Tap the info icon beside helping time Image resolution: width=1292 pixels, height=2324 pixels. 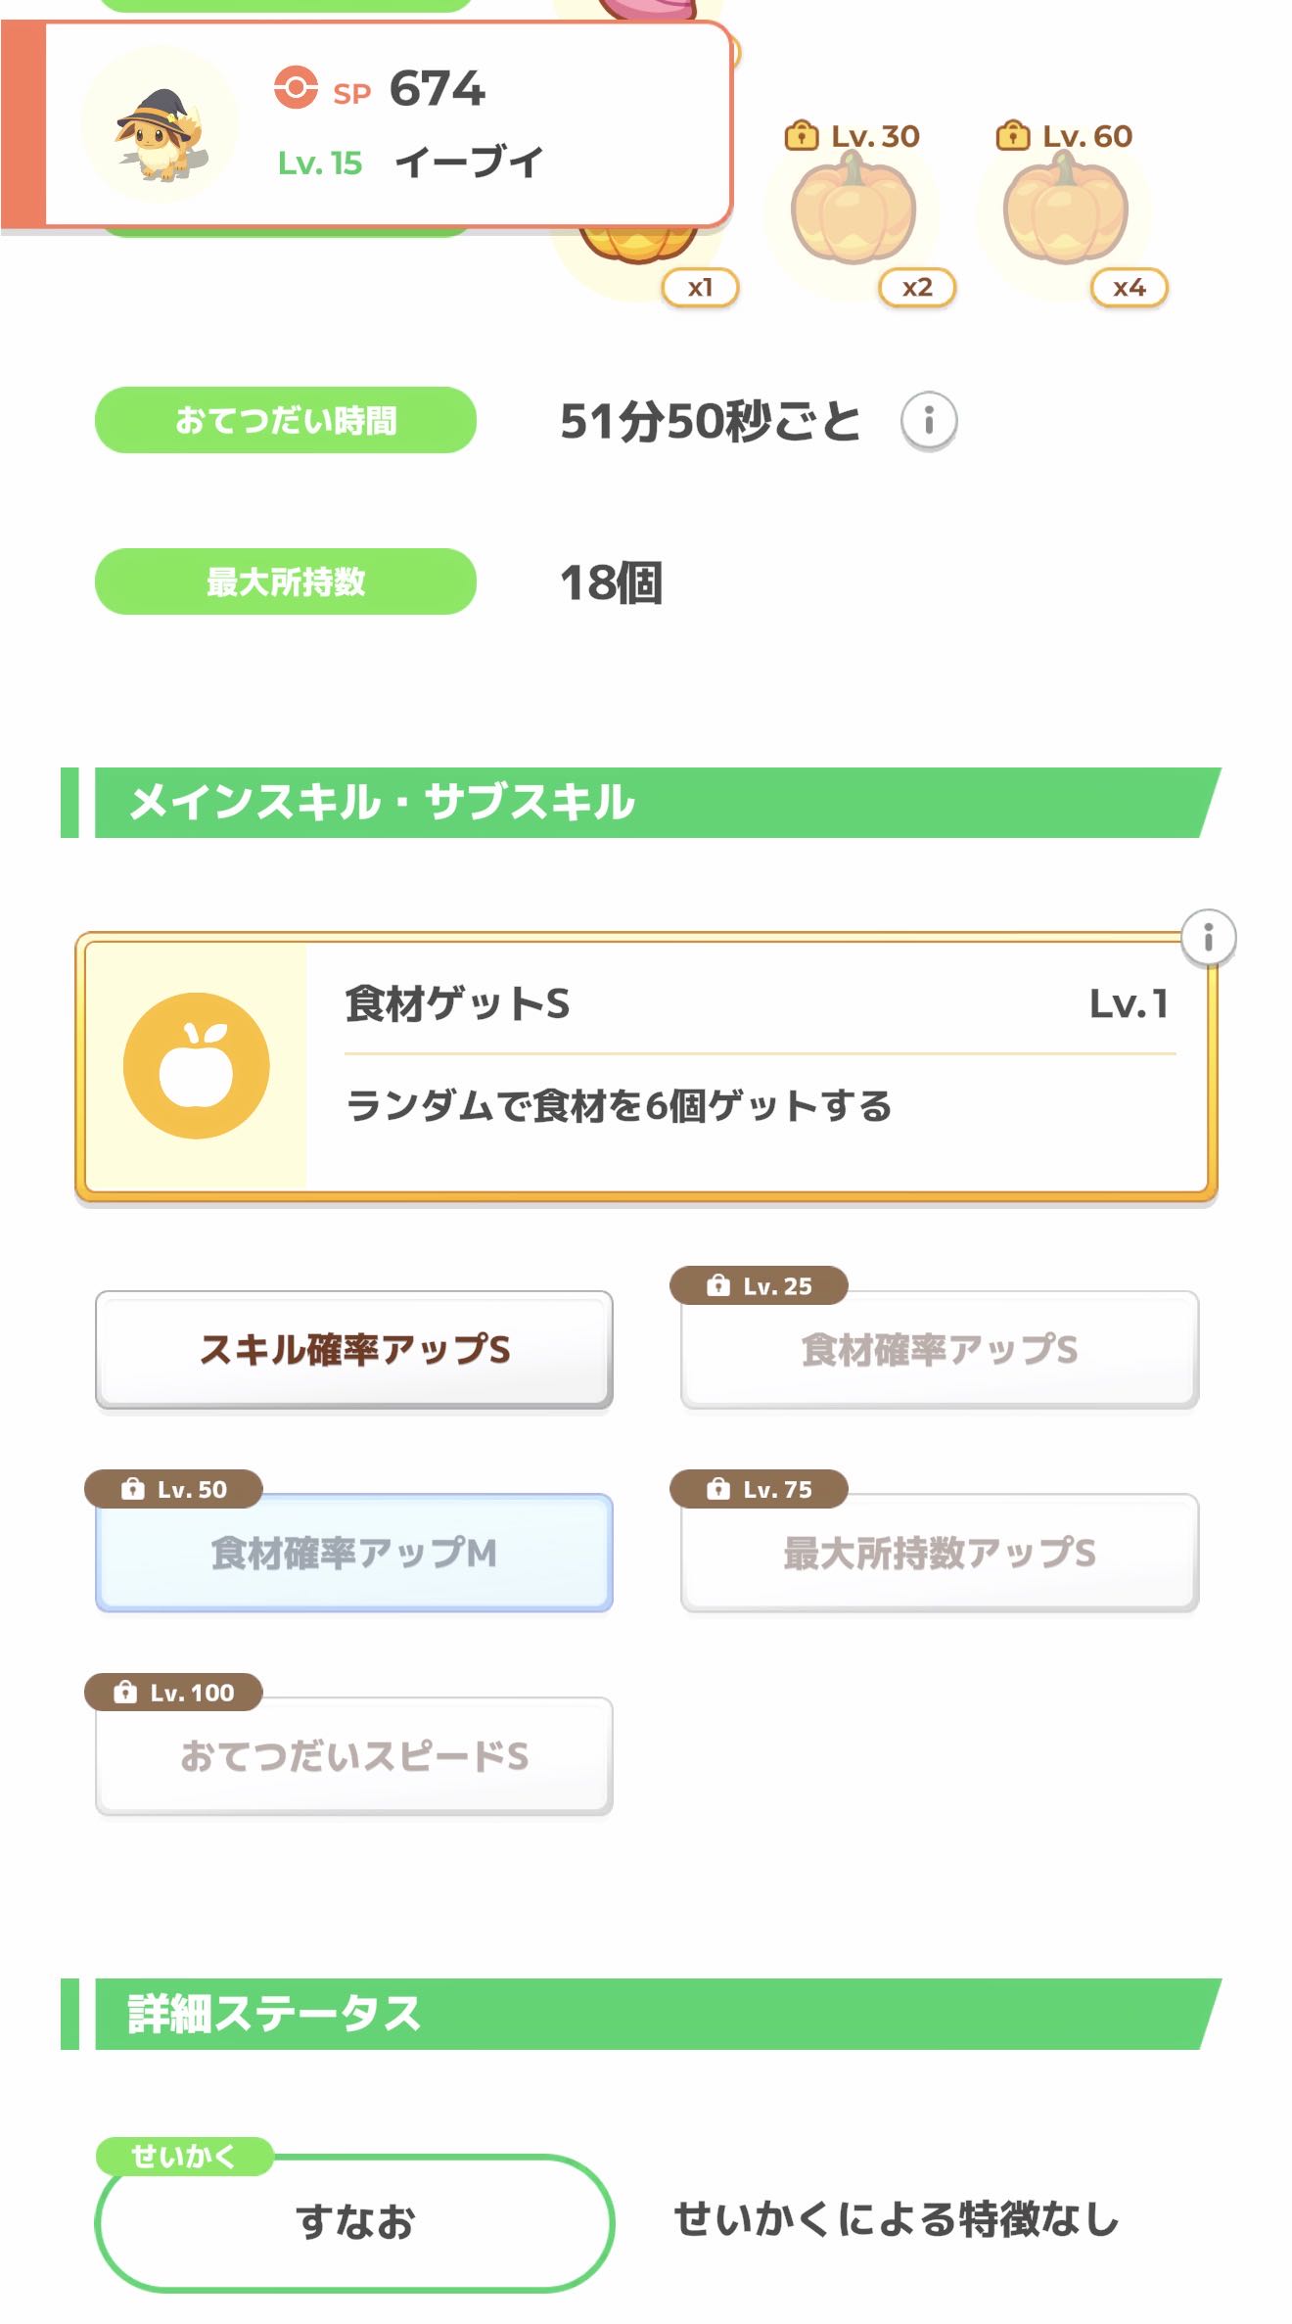click(928, 421)
